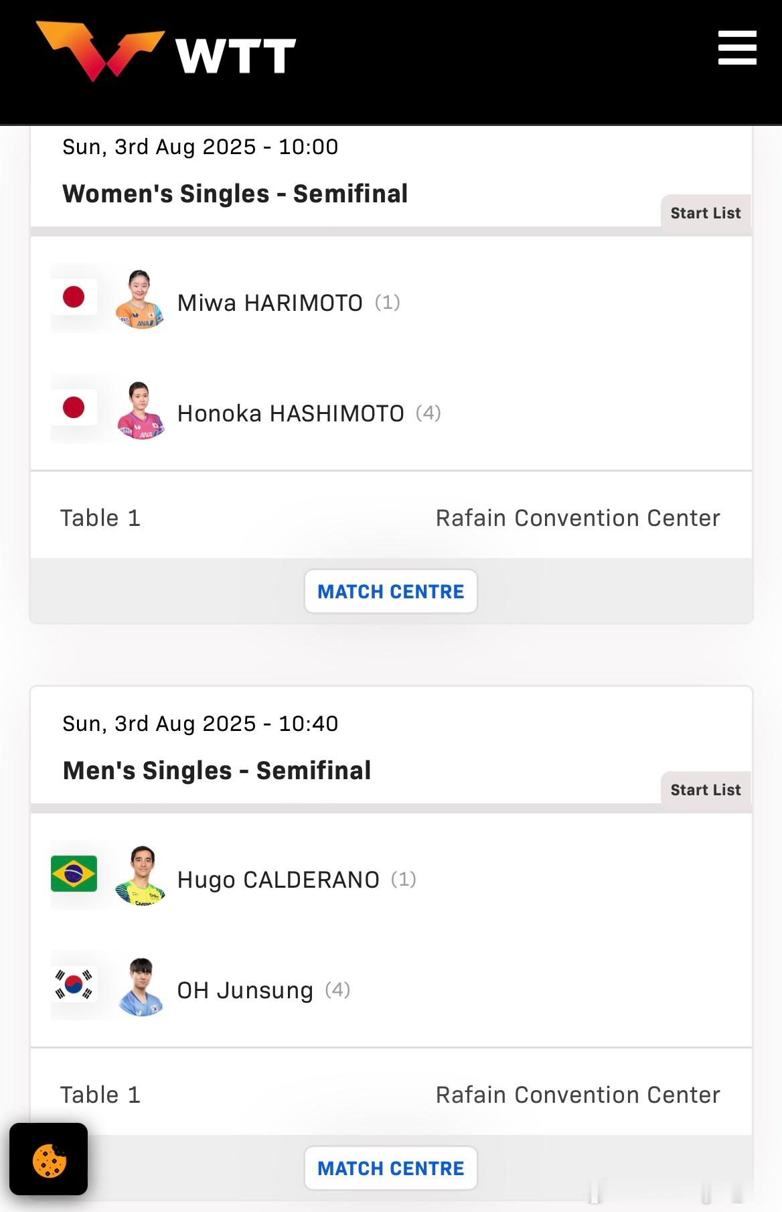Select player name Hugo CALDERANO

[x=279, y=880]
